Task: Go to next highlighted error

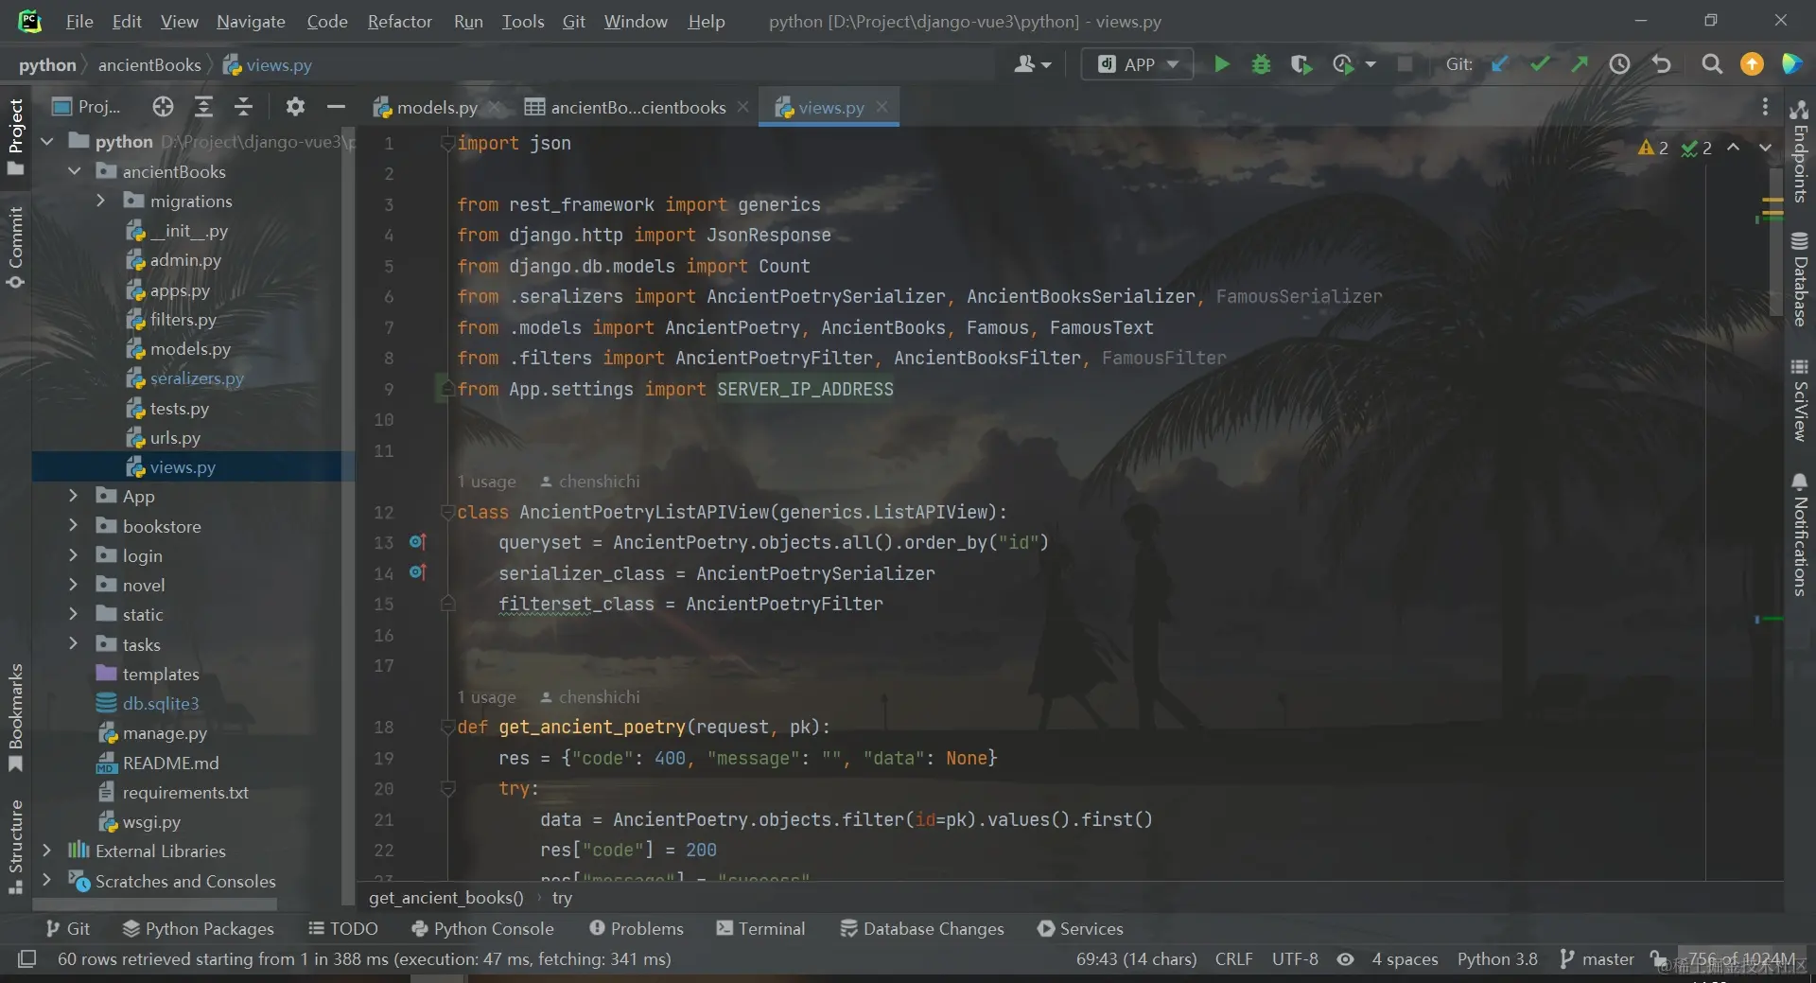Action: pyautogui.click(x=1765, y=148)
